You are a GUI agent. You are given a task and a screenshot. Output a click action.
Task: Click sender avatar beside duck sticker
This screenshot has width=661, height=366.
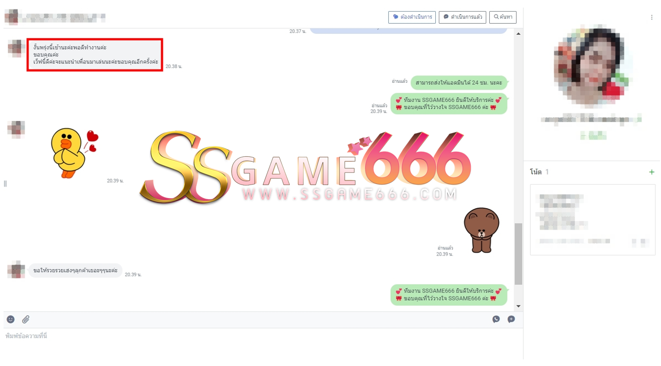pyautogui.click(x=16, y=130)
